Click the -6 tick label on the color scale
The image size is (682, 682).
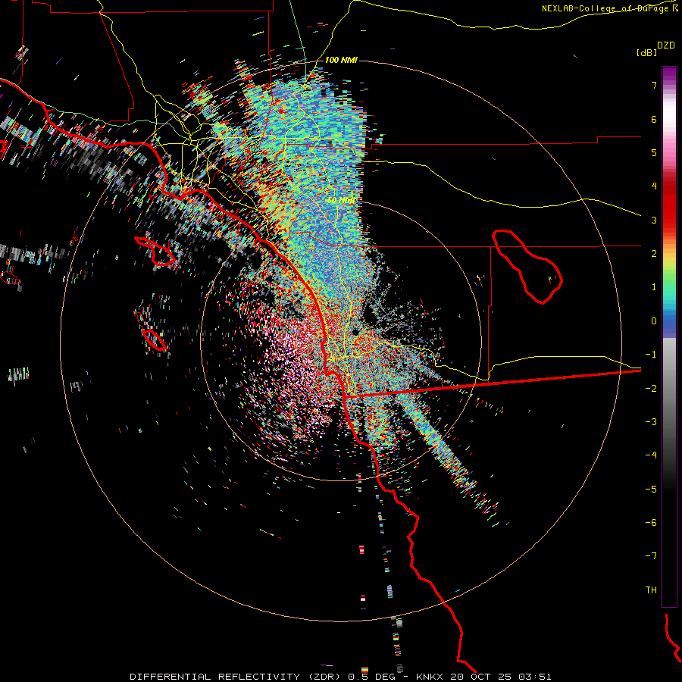click(x=651, y=523)
